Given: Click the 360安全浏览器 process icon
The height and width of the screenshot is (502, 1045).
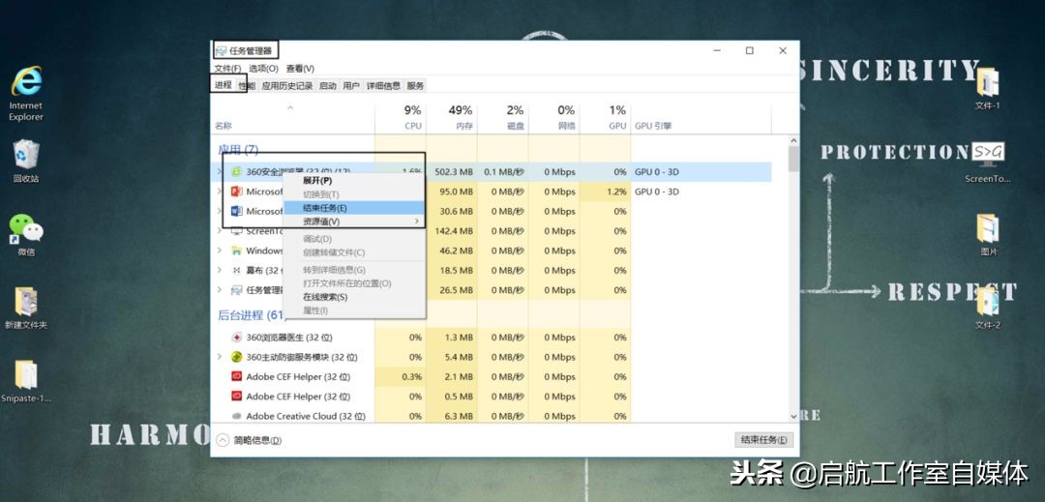Looking at the screenshot, I should click(x=236, y=172).
